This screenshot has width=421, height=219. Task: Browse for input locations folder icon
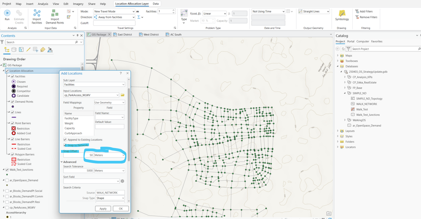tap(123, 95)
